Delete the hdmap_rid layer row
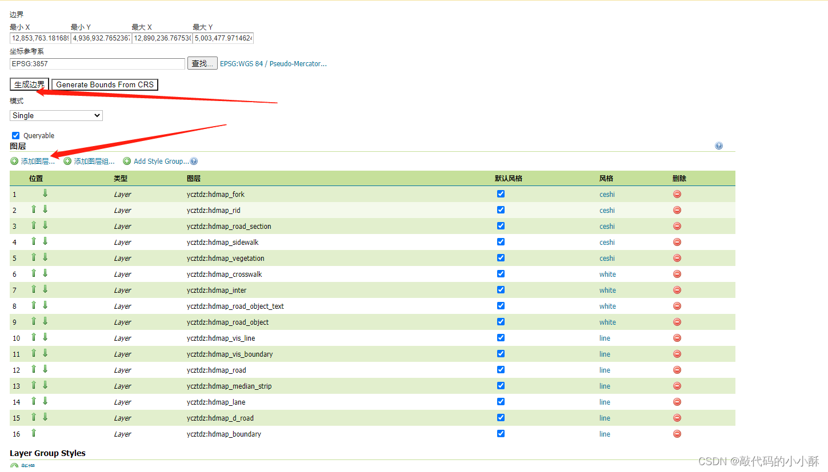The image size is (828, 472). pyautogui.click(x=677, y=210)
